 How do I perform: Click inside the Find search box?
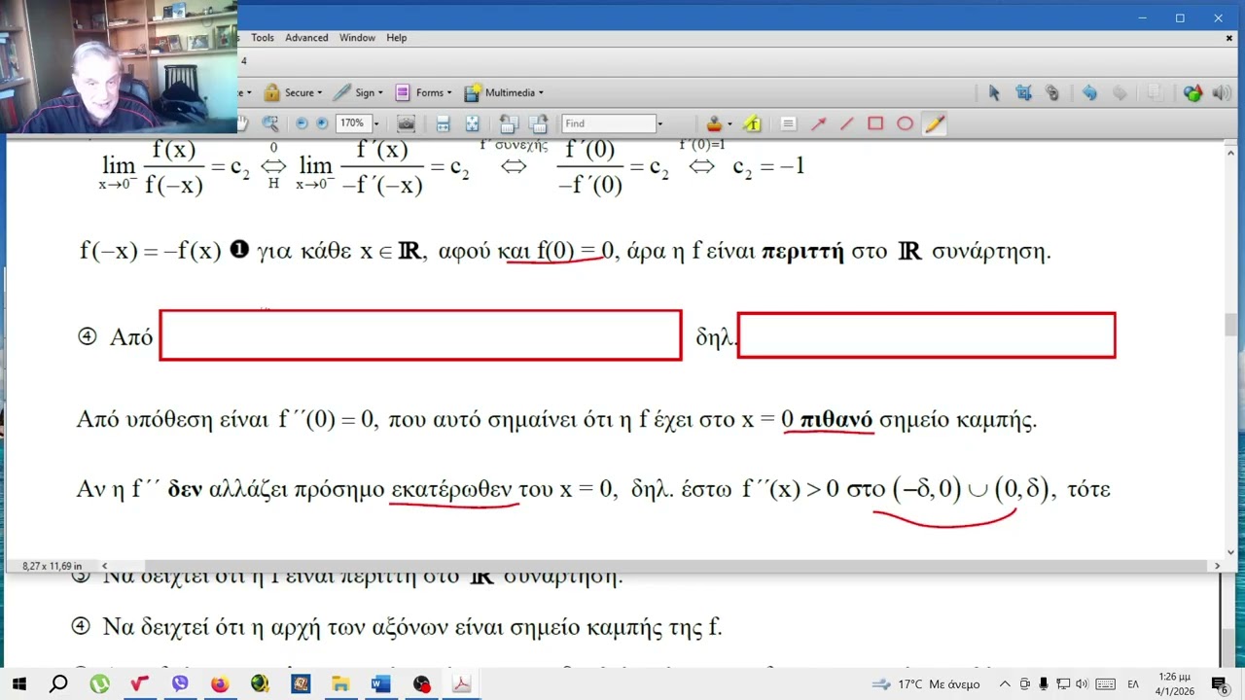[609, 123]
